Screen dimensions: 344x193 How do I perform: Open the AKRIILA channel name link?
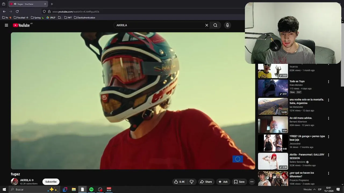coord(26,180)
